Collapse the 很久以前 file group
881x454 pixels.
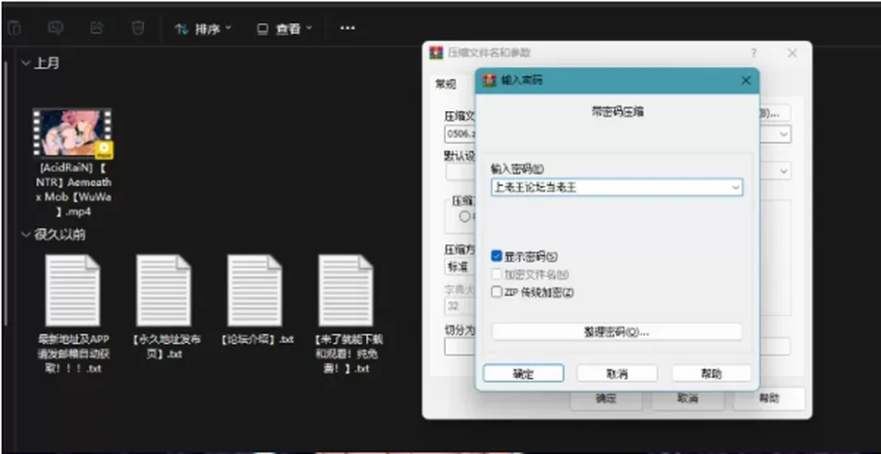[x=26, y=234]
